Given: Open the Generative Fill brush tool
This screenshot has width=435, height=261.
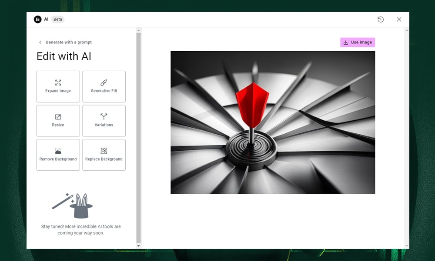Looking at the screenshot, I should pyautogui.click(x=104, y=86).
